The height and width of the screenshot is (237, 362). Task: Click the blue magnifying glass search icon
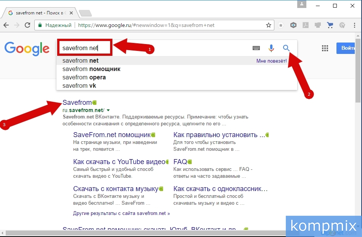286,48
